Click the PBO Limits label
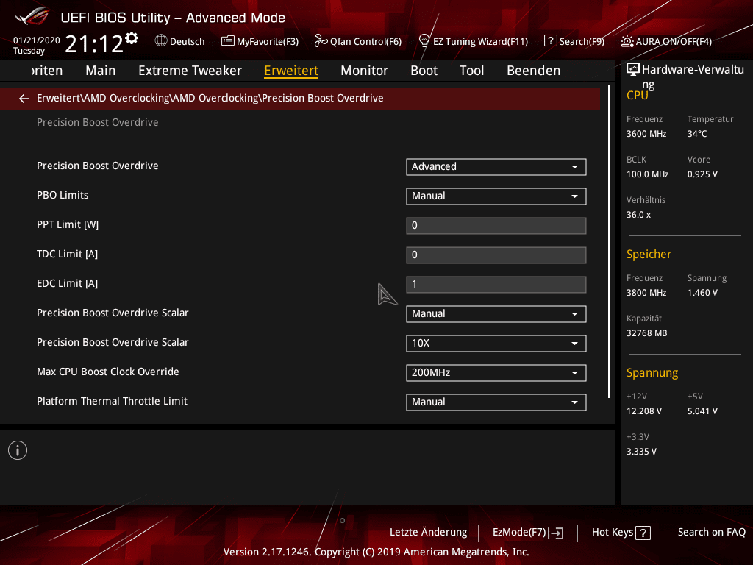The width and height of the screenshot is (753, 565). 63,195
